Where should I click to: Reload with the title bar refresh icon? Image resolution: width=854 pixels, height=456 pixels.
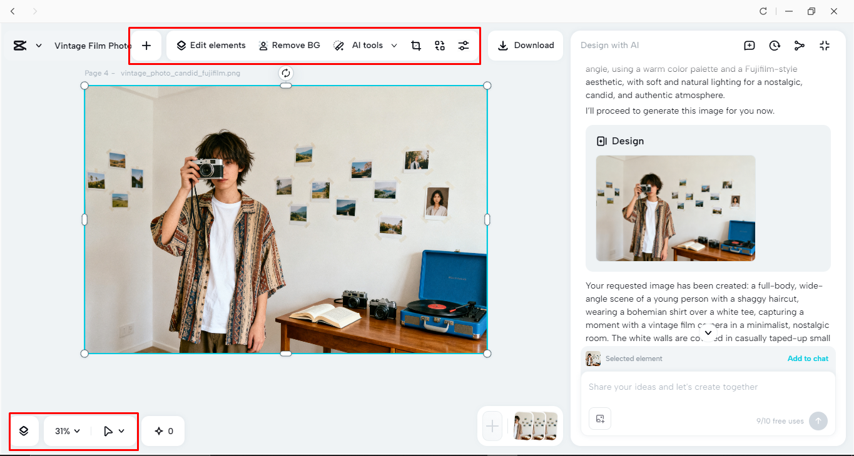coord(763,11)
